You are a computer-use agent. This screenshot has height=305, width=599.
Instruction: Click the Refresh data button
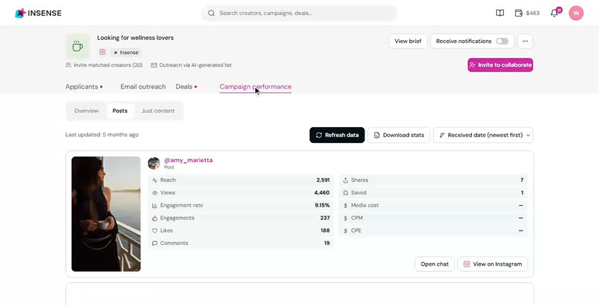coord(337,135)
